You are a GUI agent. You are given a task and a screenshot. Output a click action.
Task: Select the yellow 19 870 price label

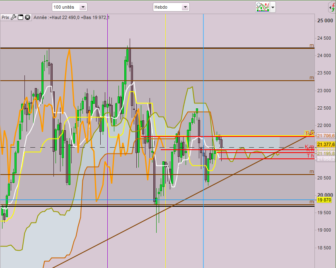(324, 200)
